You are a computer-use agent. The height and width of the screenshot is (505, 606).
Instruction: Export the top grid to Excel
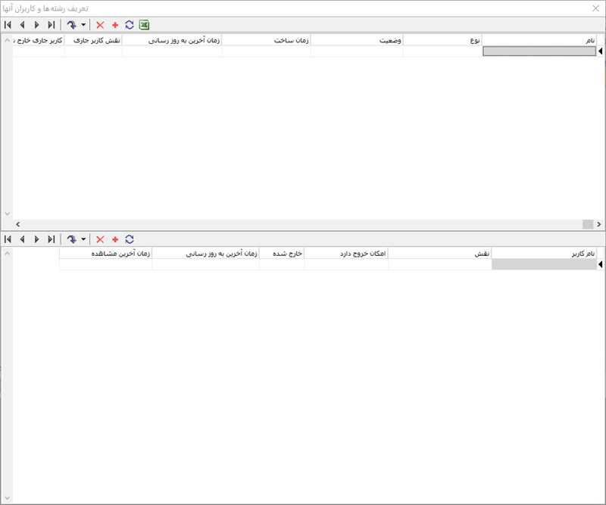[x=144, y=25]
